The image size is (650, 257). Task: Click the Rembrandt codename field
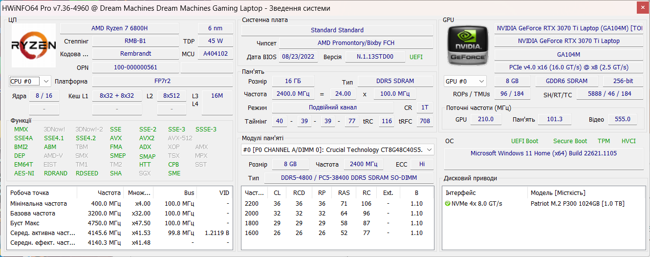(135, 54)
